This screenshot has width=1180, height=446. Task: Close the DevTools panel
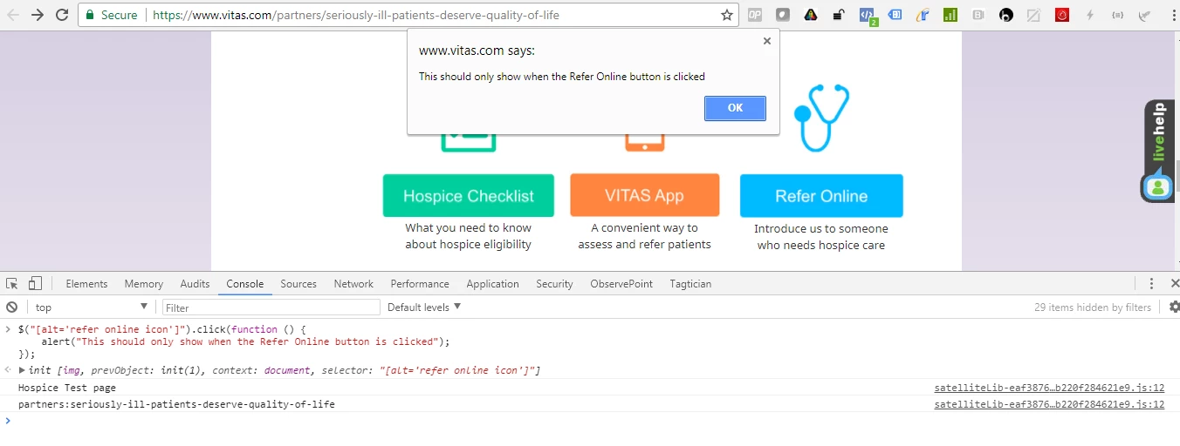click(1174, 283)
